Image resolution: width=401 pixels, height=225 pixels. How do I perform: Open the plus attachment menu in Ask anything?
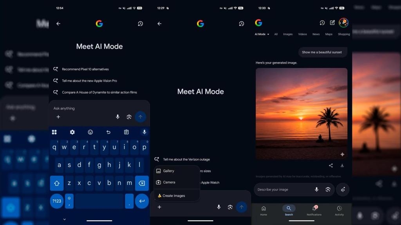58,117
